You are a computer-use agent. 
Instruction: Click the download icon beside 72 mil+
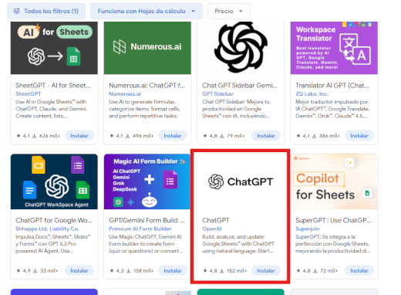click(x=315, y=270)
